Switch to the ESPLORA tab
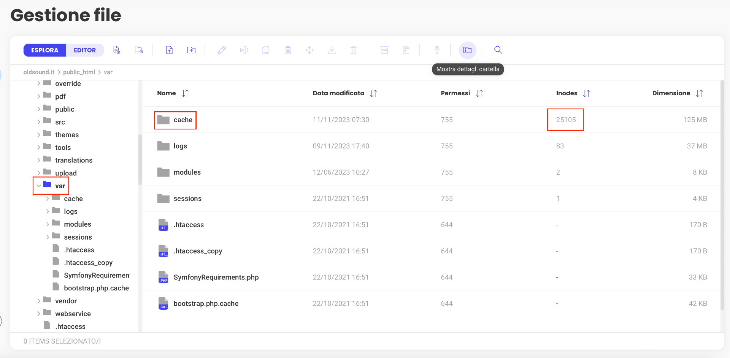730x358 pixels. (x=45, y=50)
